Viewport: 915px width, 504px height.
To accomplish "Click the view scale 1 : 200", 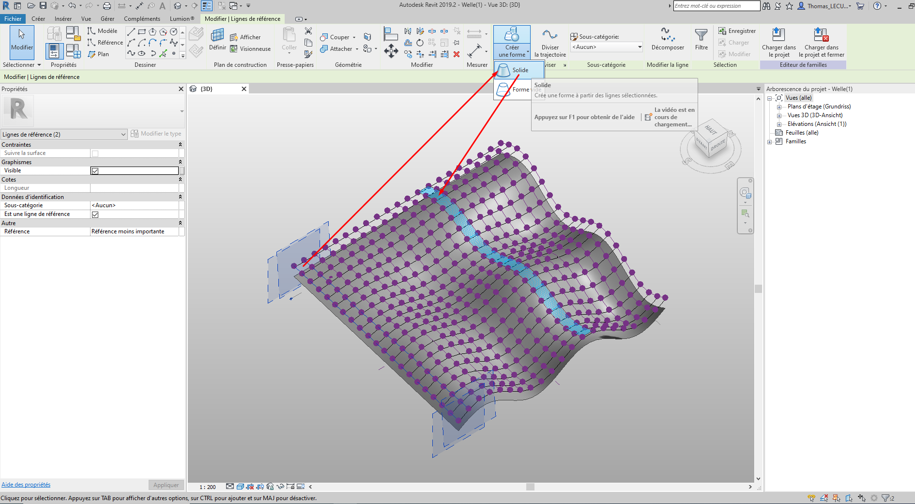I will 208,487.
